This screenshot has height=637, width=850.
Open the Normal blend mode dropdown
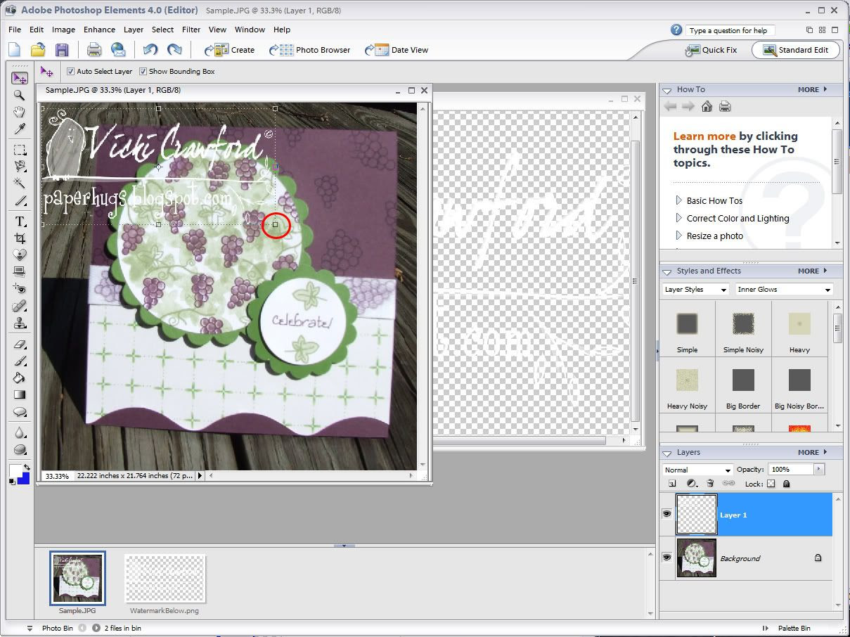pyautogui.click(x=697, y=470)
